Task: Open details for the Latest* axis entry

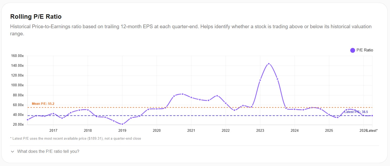Action: click(x=372, y=130)
